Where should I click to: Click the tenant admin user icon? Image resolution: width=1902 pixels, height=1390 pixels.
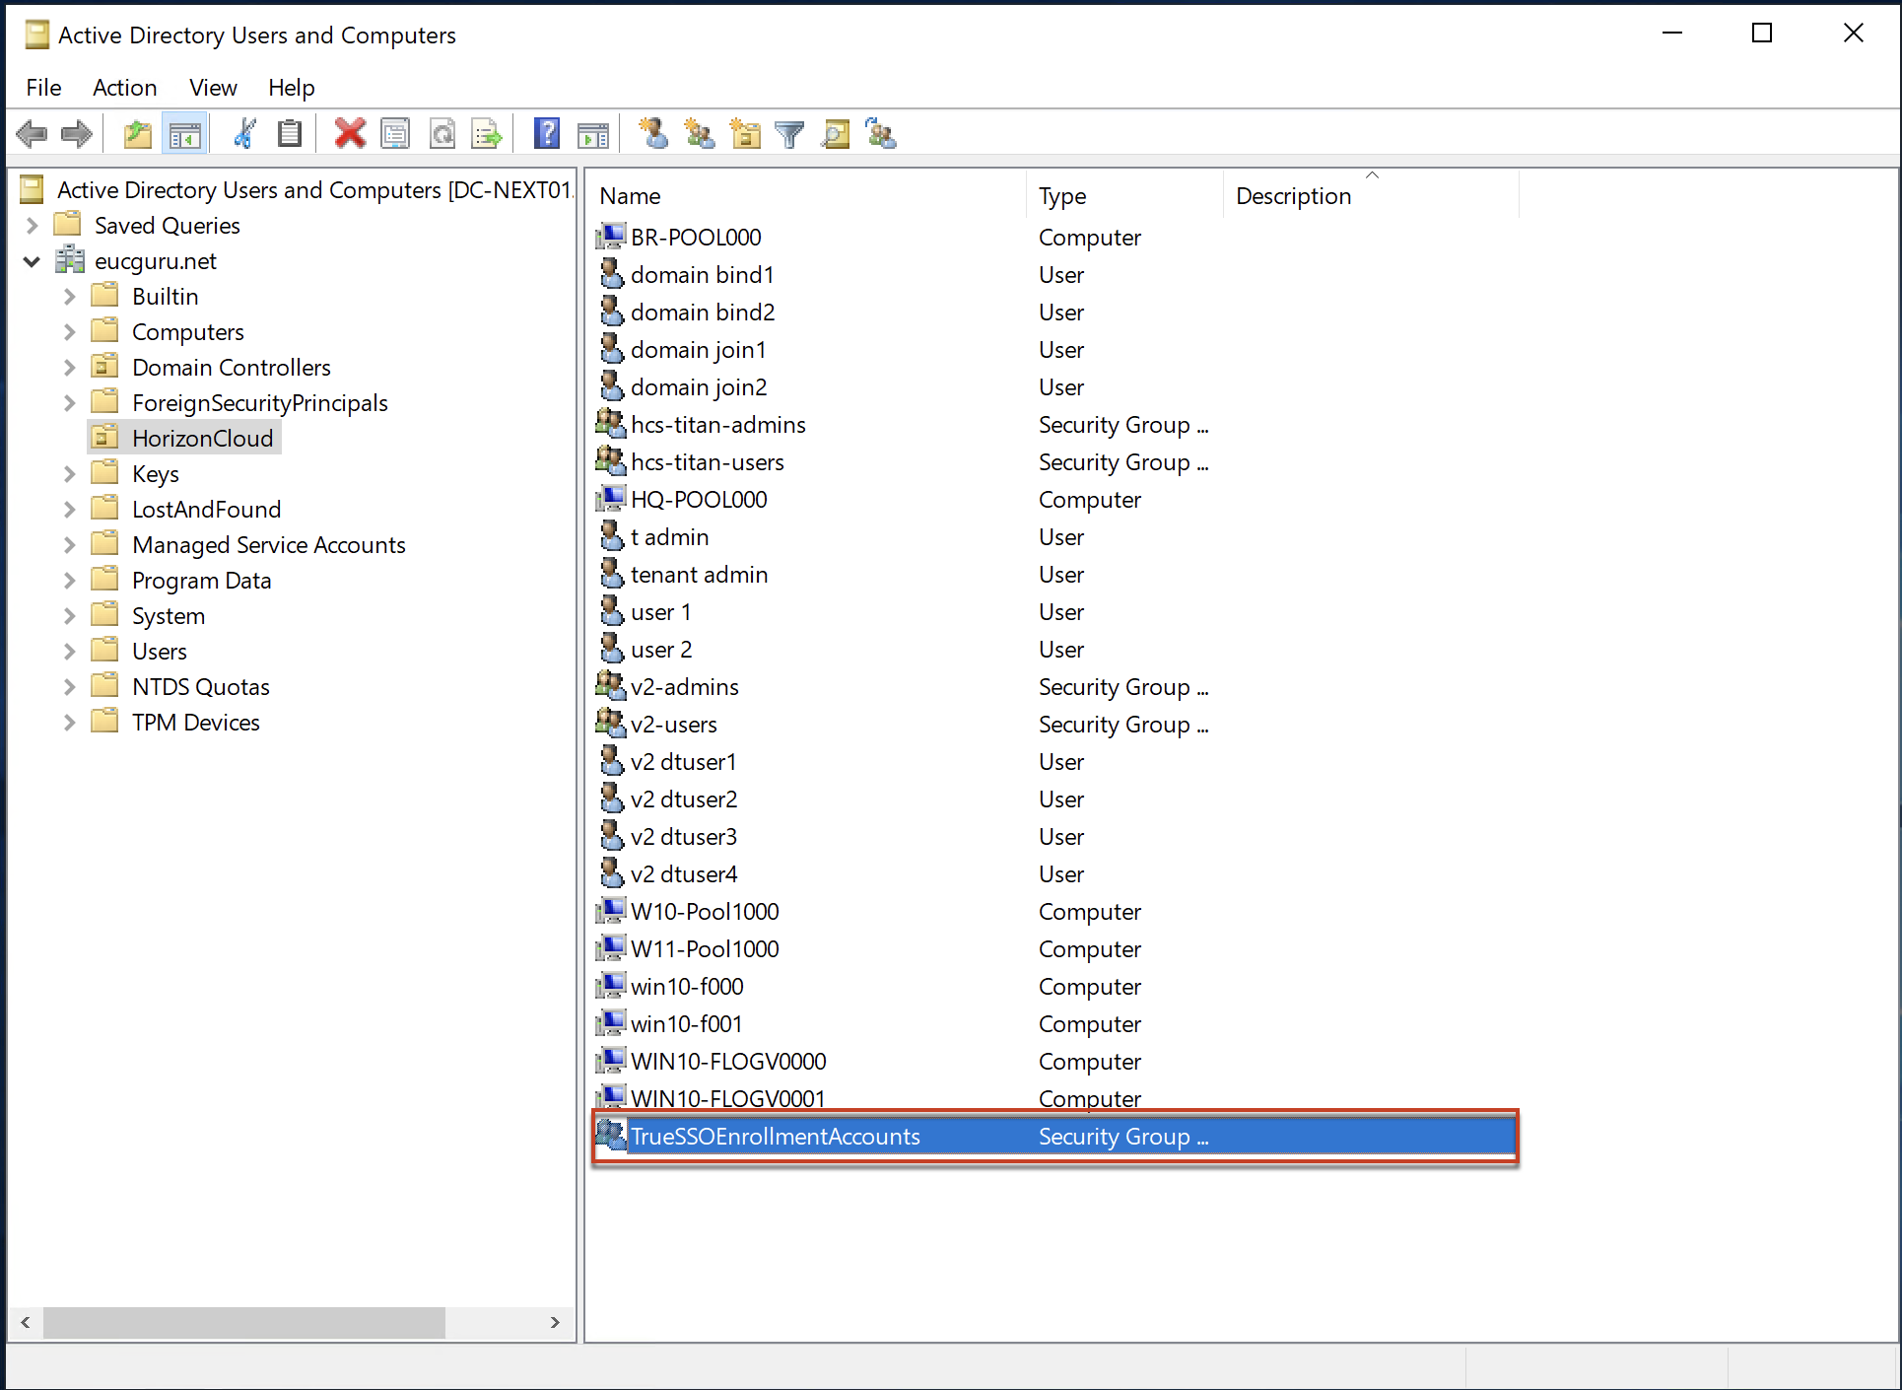pyautogui.click(x=611, y=573)
